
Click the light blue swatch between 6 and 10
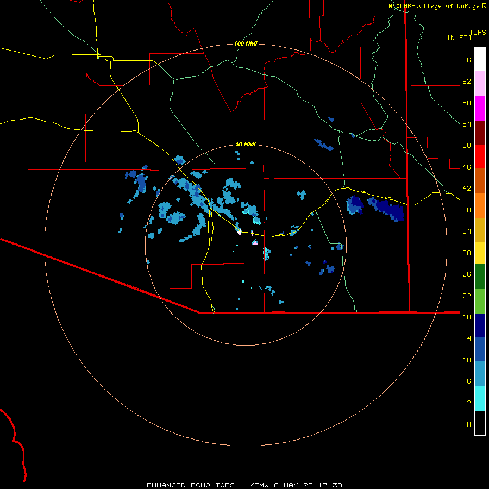[480, 374]
